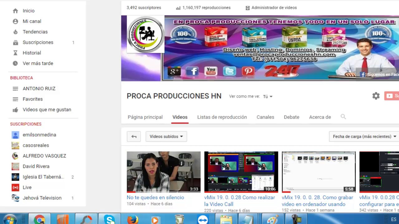Click title 'No te quedes en silencio'
Viewport: 399px width, 224px height.
[155, 198]
